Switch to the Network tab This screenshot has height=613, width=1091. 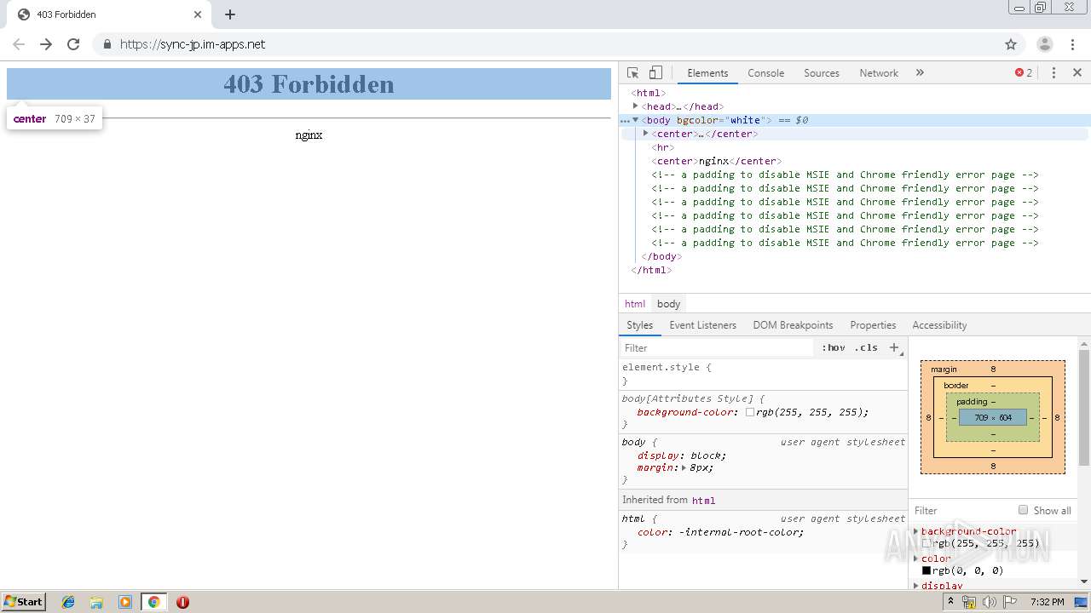879,73
